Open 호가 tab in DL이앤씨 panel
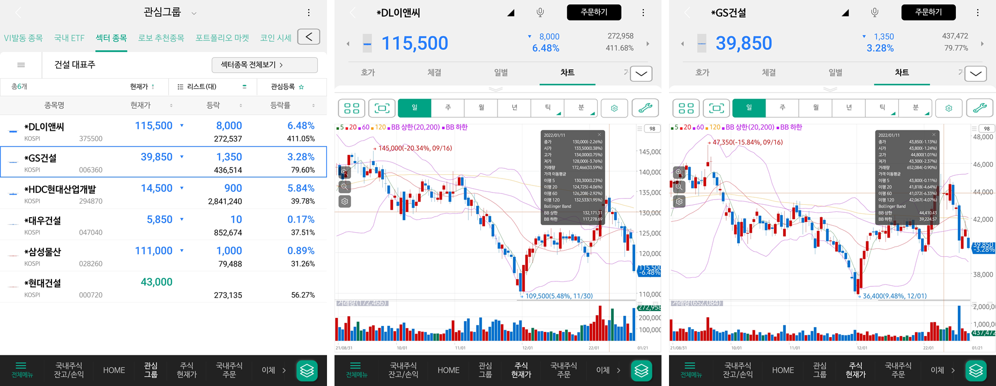 coord(368,72)
